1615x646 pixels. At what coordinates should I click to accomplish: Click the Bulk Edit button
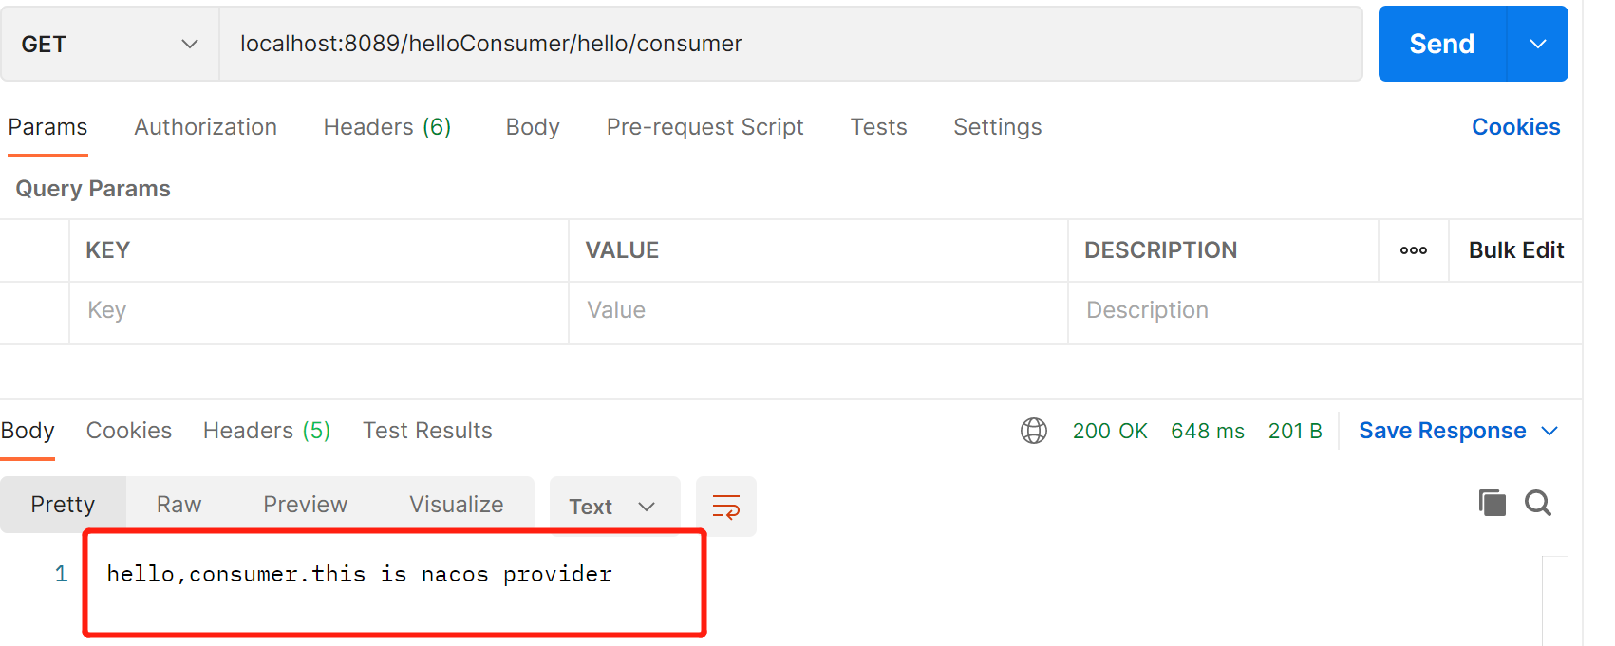coord(1515,250)
